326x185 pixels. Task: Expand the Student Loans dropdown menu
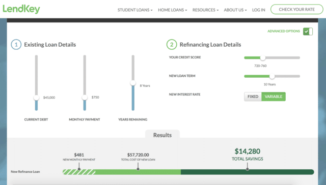click(135, 10)
